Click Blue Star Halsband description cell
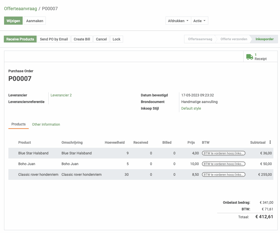 pos(77,153)
